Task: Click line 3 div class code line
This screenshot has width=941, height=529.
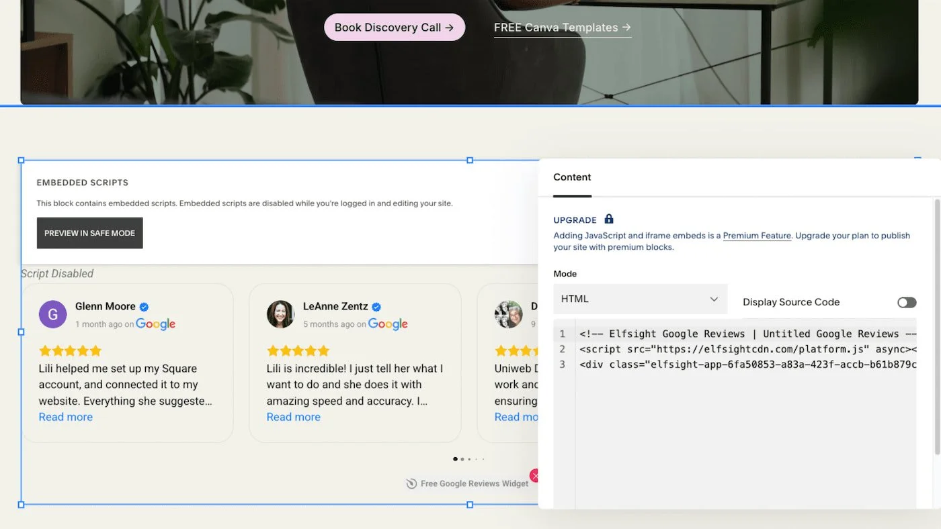Action: click(748, 365)
